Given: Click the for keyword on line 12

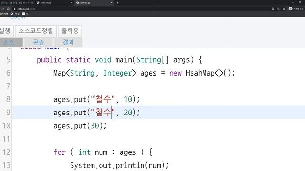Looking at the screenshot, I should [x=60, y=152].
